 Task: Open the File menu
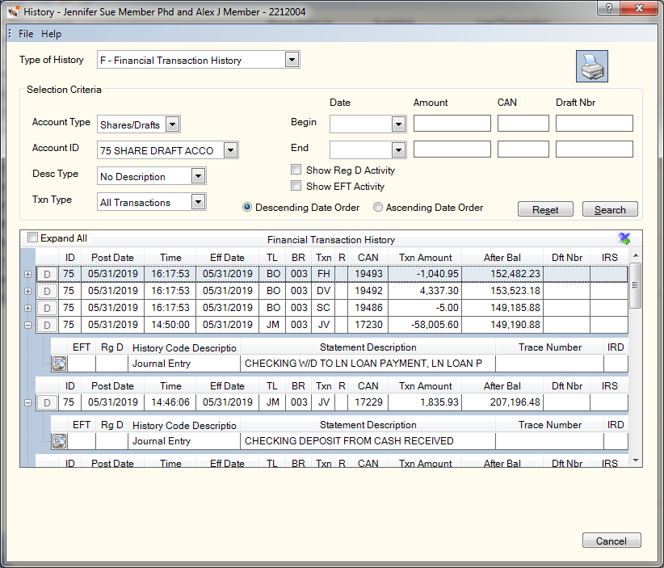point(26,33)
